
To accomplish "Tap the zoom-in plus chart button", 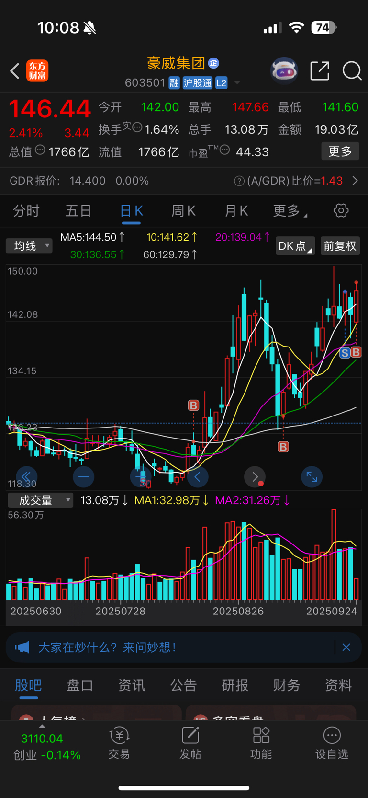I will [141, 477].
